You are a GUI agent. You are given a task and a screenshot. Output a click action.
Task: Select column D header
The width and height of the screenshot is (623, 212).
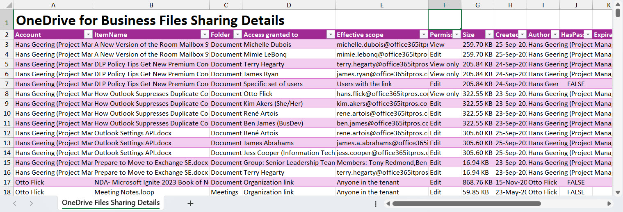(289, 5)
